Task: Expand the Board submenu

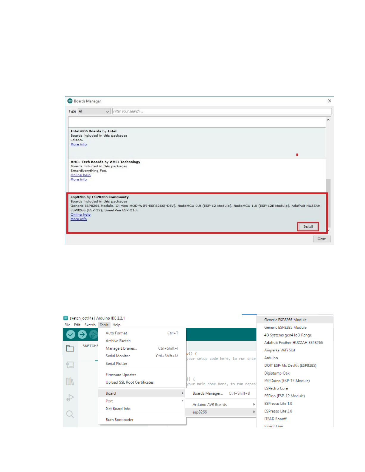Action: click(x=142, y=393)
